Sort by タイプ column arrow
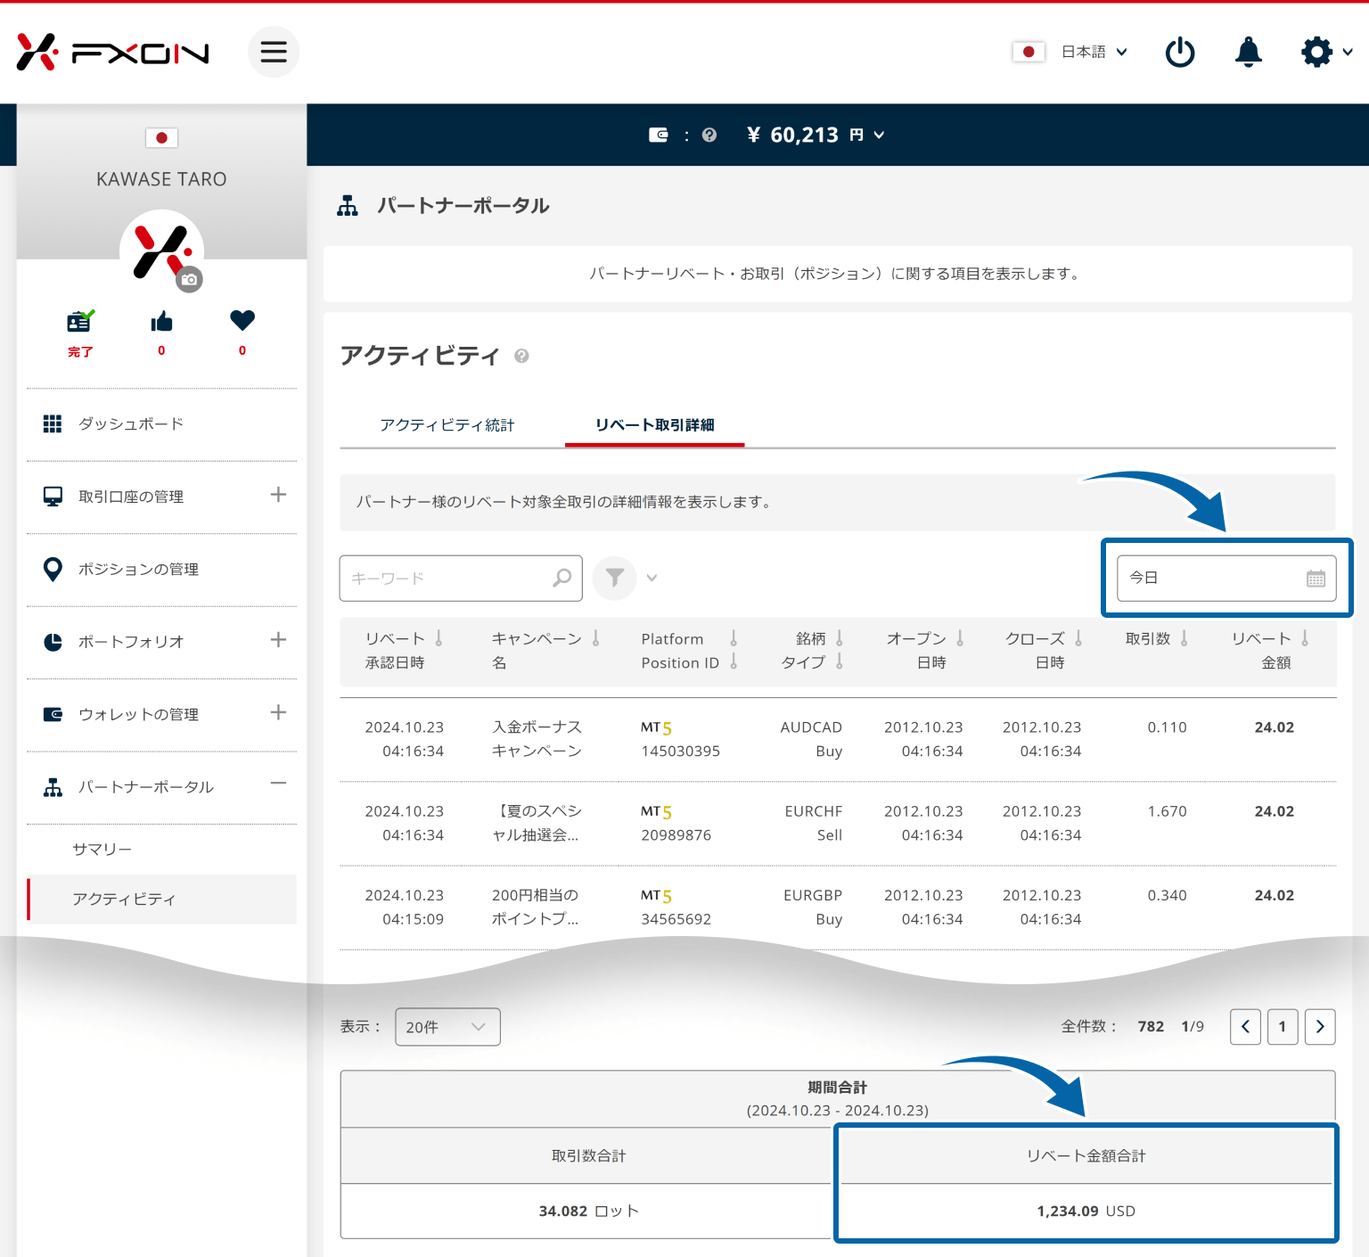The height and width of the screenshot is (1257, 1369). [840, 661]
